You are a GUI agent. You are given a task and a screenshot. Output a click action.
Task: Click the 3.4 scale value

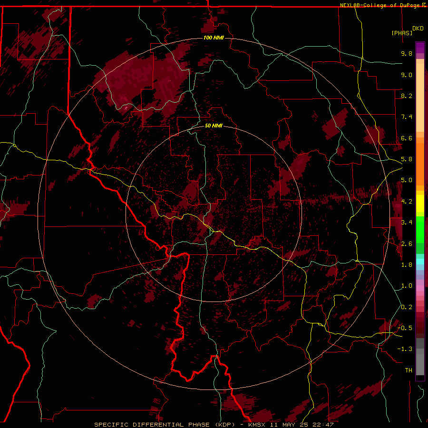(x=407, y=223)
